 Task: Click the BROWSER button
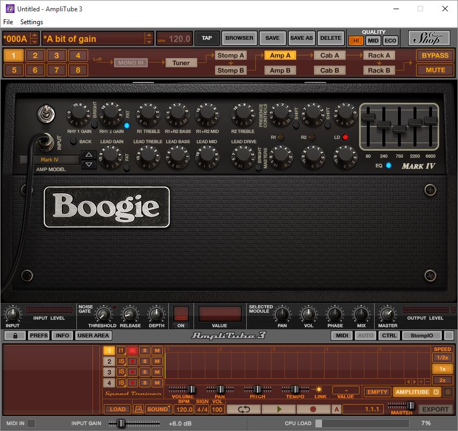coord(239,38)
